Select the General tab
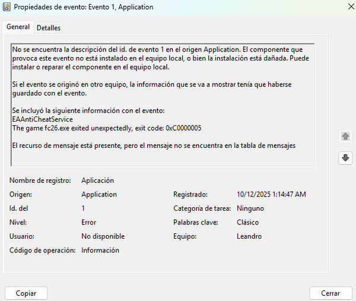This screenshot has width=356, height=301. pyautogui.click(x=18, y=27)
